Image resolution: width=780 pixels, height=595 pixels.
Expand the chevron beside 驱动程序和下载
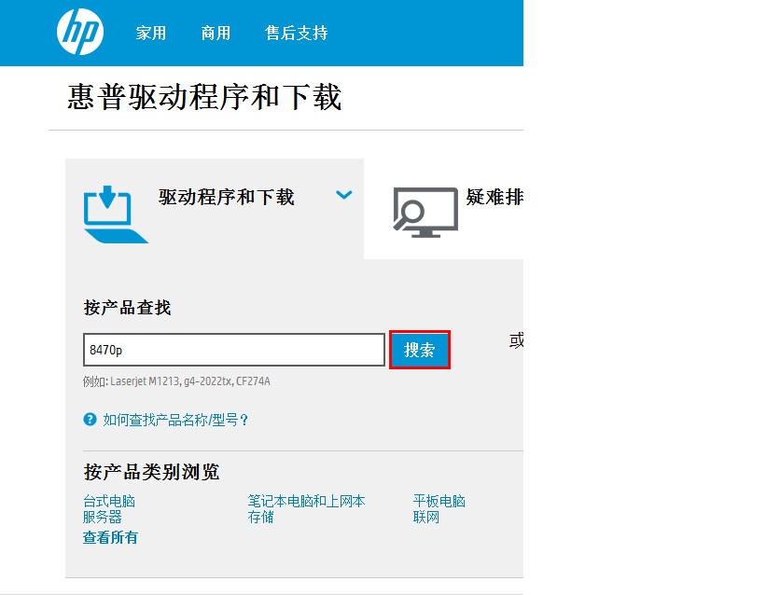tap(344, 196)
